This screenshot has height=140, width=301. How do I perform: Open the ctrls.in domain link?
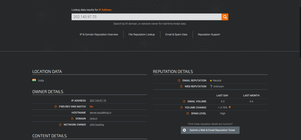[x=94, y=119]
